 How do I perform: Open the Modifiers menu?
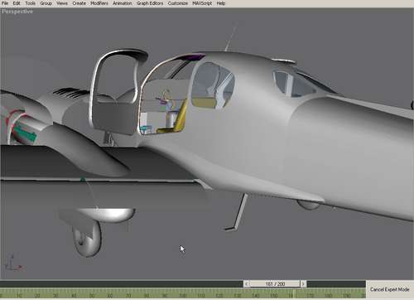pos(99,3)
